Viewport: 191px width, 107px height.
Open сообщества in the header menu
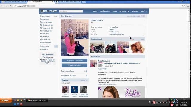click(105, 11)
